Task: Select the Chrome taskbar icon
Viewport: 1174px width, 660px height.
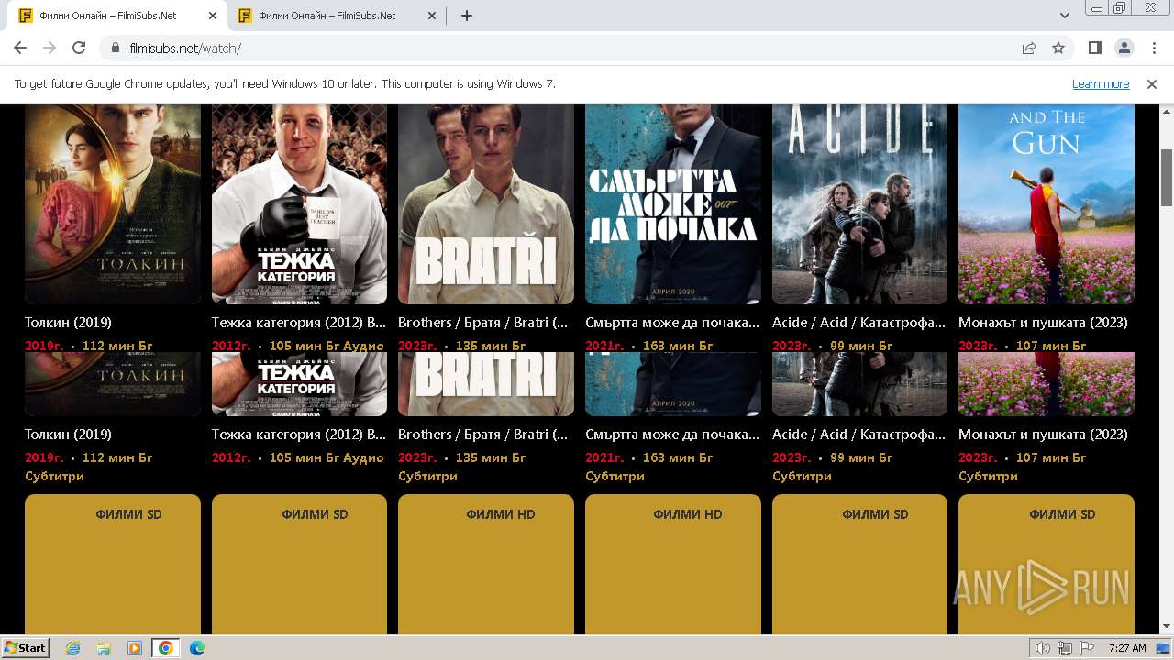Action: [x=166, y=648]
